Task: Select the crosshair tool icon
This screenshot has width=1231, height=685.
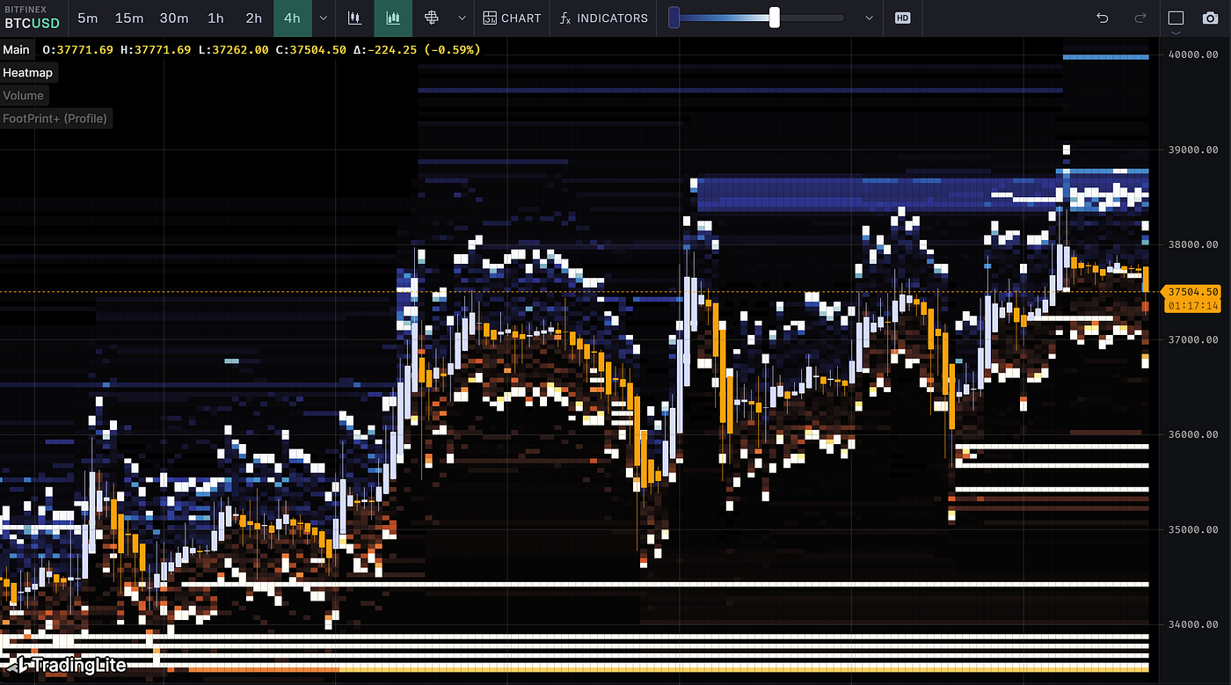Action: (431, 18)
